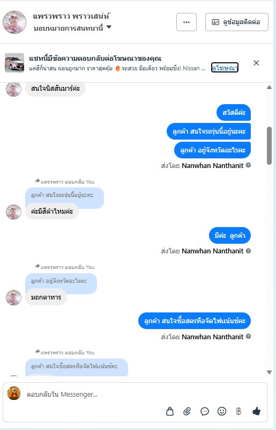Select the มุกดาหาร message bubble
Screen dimensions: 276x430
coord(46,297)
